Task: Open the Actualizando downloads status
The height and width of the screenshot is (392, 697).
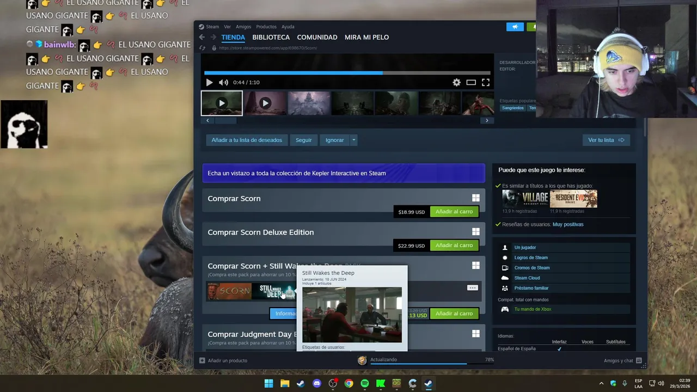Action: 384,360
